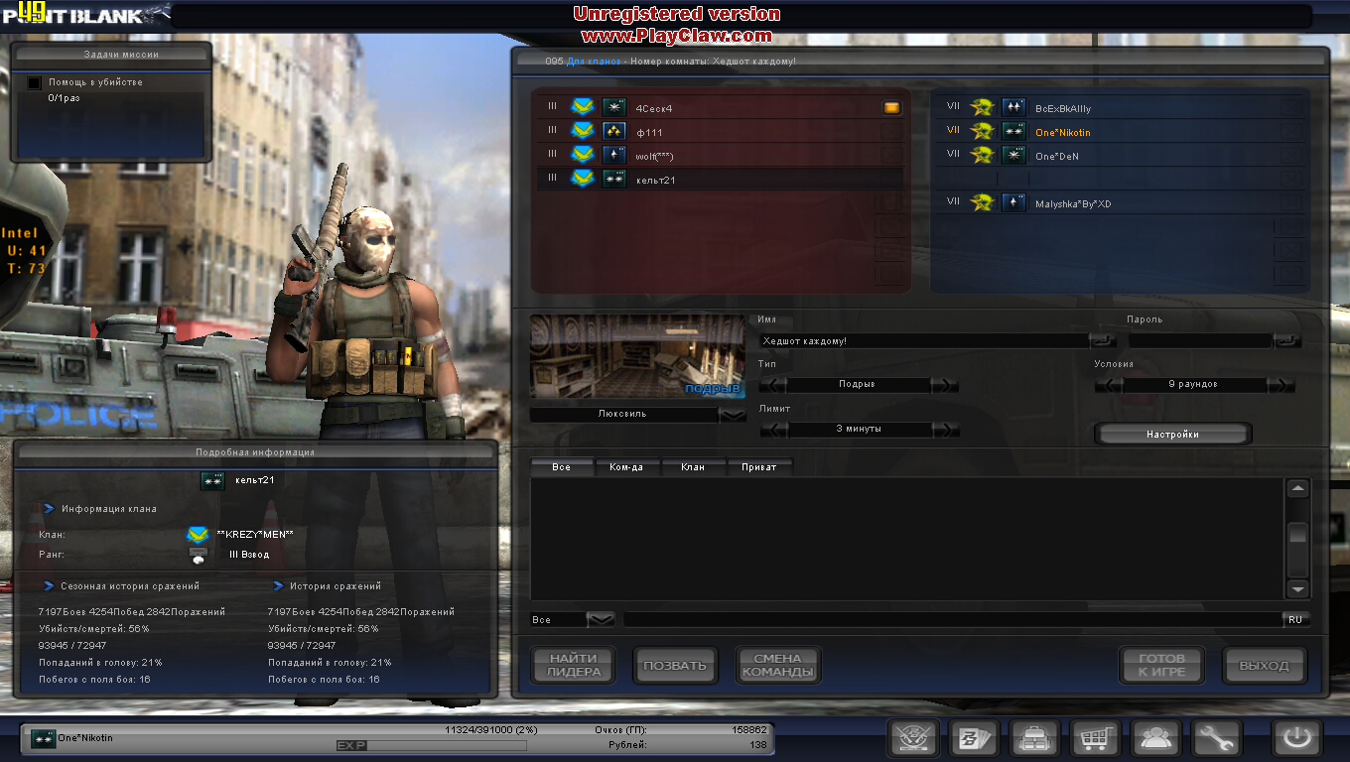Select player wolf(***) in the red team
This screenshot has height=762, width=1350.
tap(721, 155)
